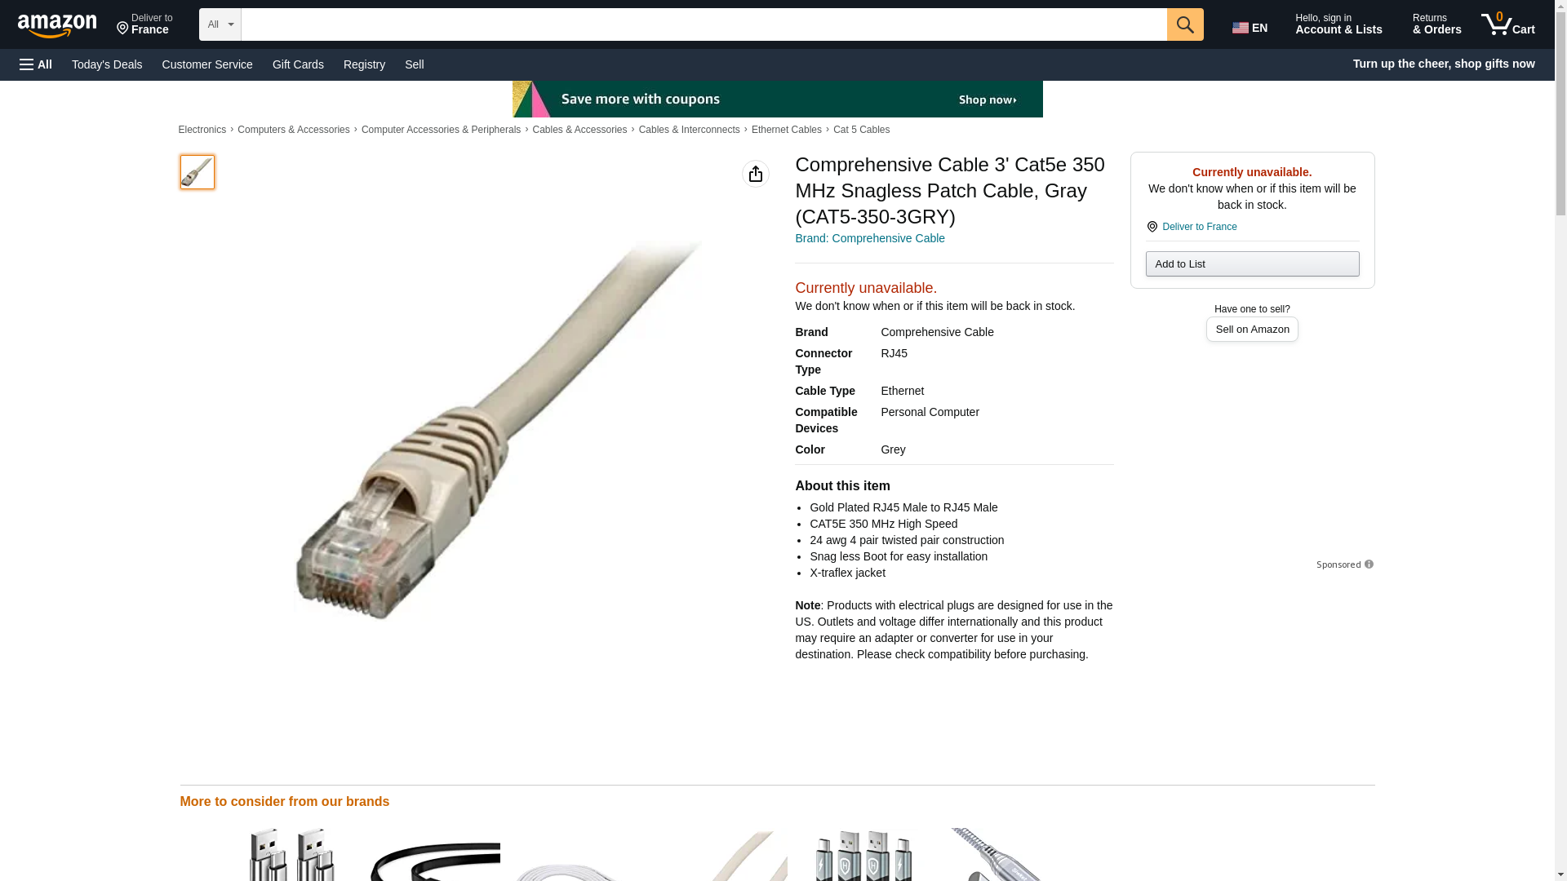This screenshot has width=1567, height=881.
Task: Click the Save more with coupons banner
Action: 778,100
